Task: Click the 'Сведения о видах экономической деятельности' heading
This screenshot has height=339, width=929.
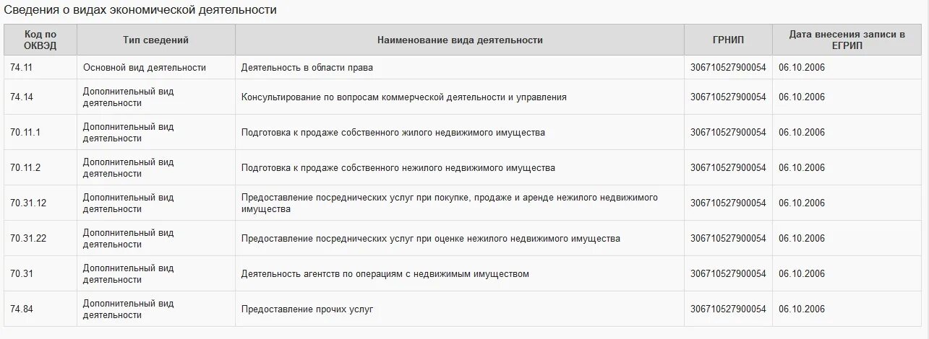Action: pos(140,10)
